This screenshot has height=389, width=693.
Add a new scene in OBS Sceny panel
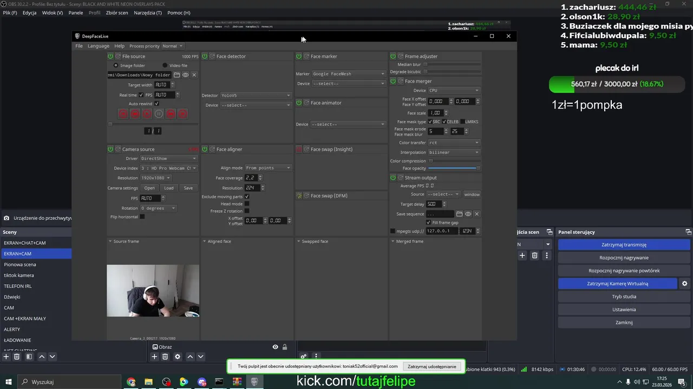pos(6,357)
